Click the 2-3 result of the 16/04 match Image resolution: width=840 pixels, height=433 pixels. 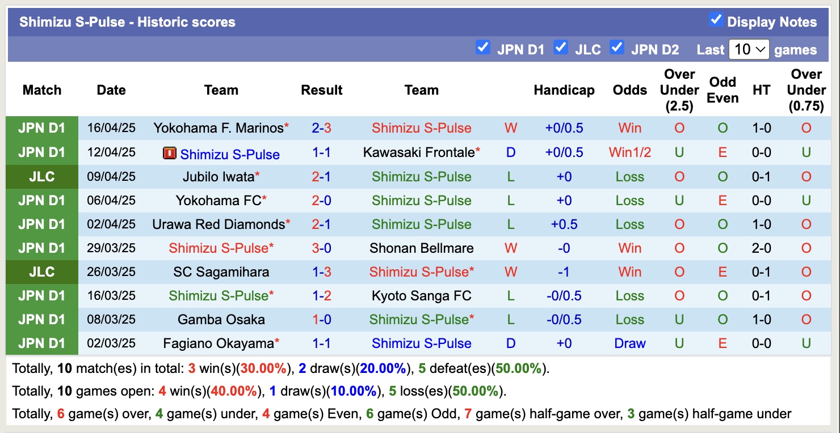322,128
